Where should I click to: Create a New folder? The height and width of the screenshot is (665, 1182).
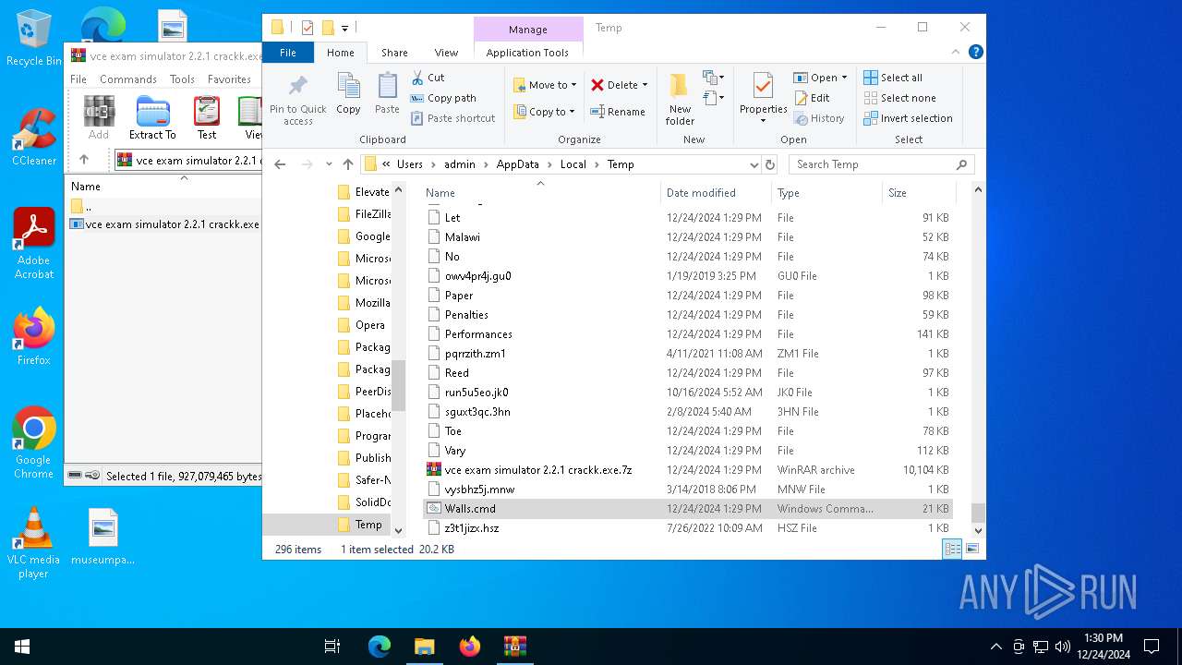680,100
